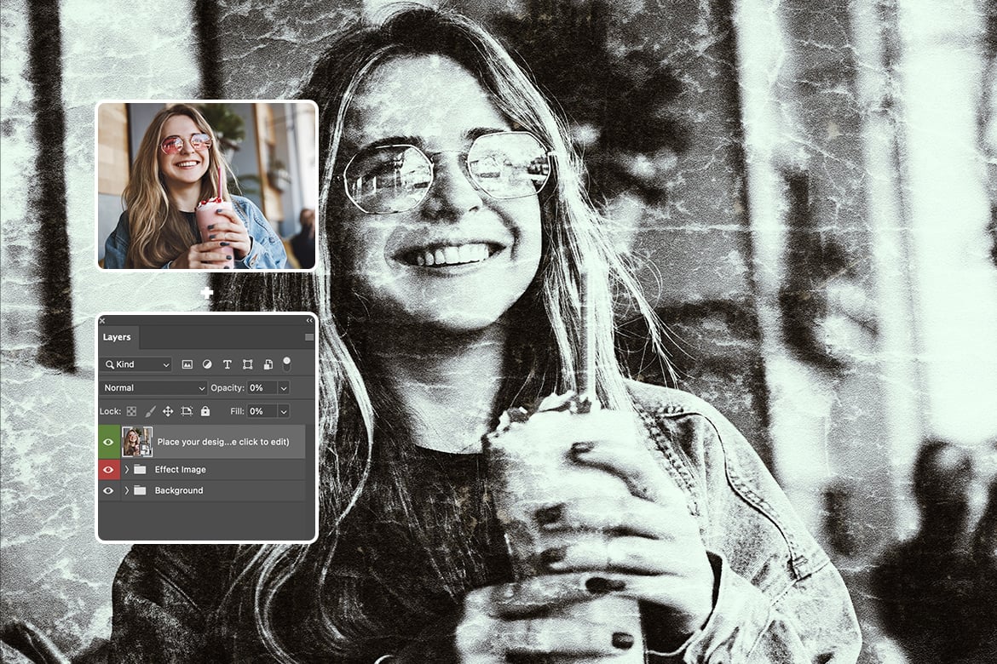Click the Fill label
The height and width of the screenshot is (664, 997).
237,411
